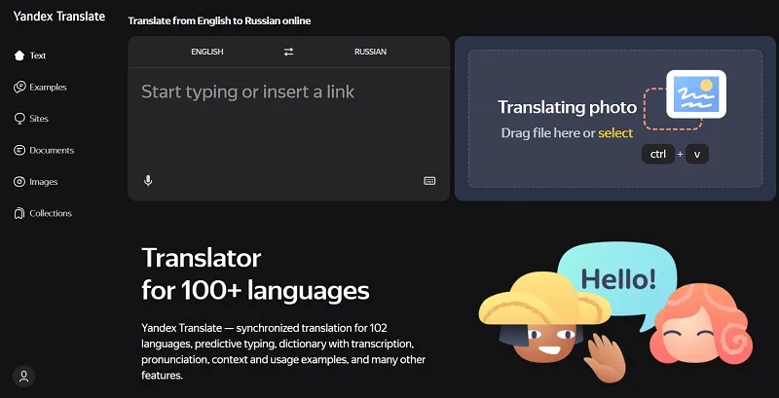Click 'Translate from English to Russian online' heading
779x398 pixels.
click(x=219, y=20)
